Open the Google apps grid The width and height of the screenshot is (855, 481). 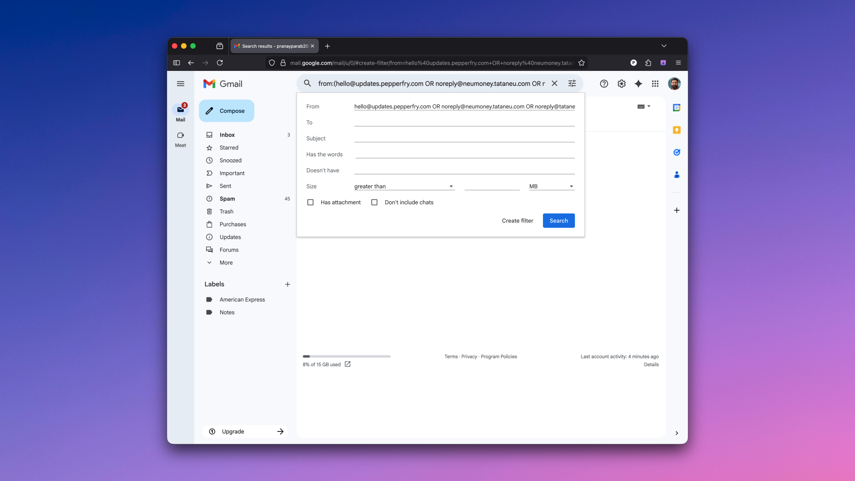tap(655, 84)
